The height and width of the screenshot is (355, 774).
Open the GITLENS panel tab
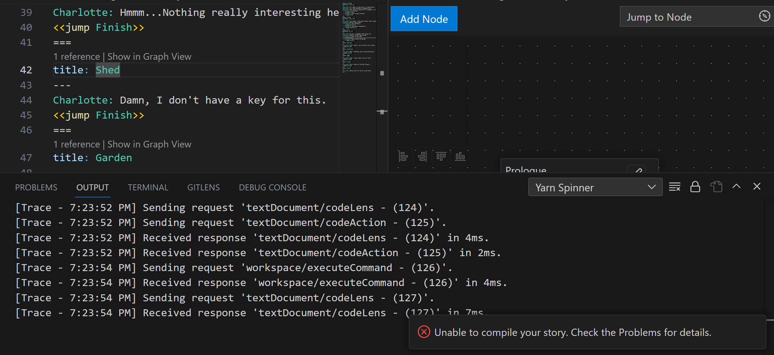(x=203, y=187)
